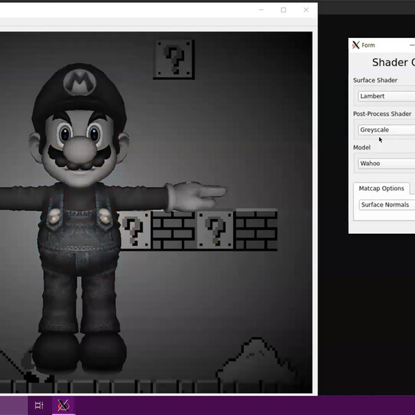Minimize the render viewer window
Viewport: 415px width, 415px height.
(x=261, y=10)
